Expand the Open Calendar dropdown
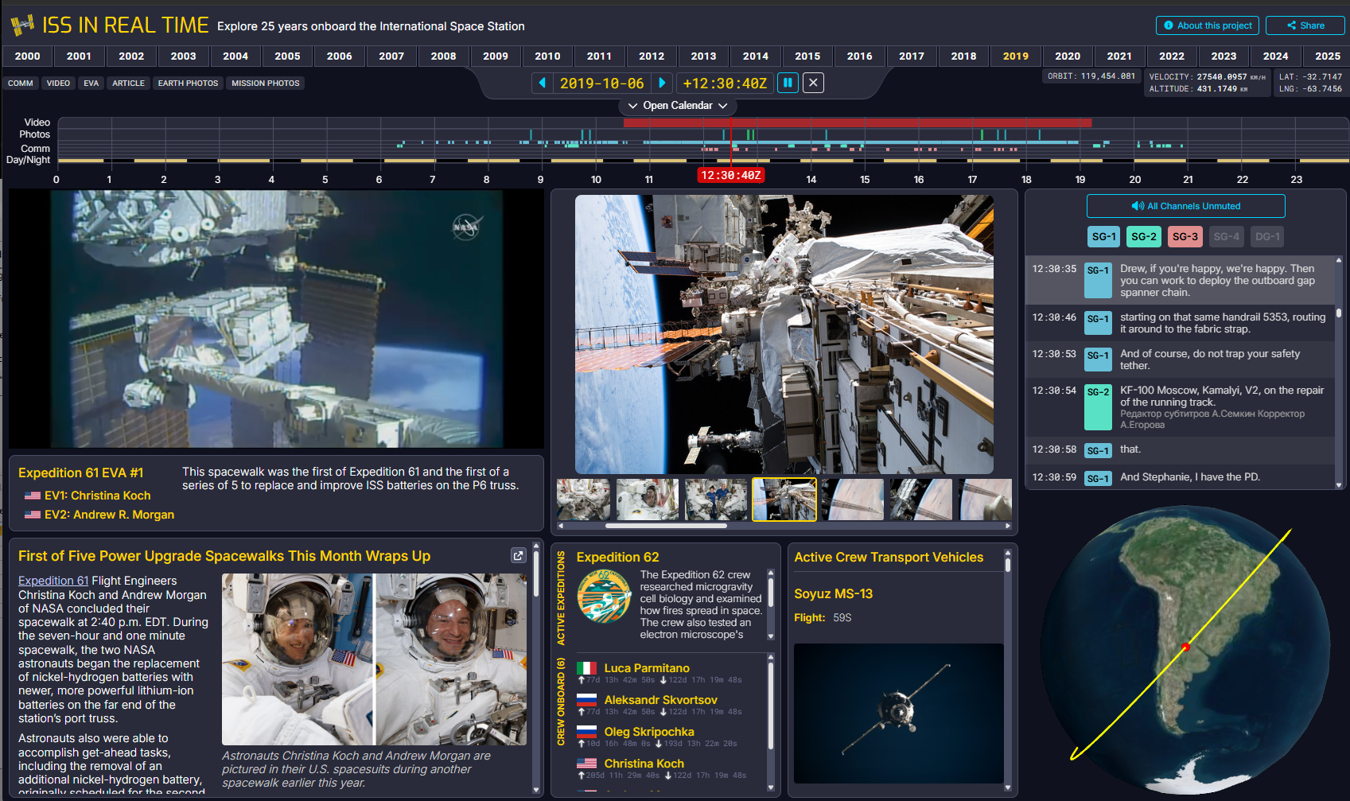This screenshot has width=1350, height=801. [678, 105]
